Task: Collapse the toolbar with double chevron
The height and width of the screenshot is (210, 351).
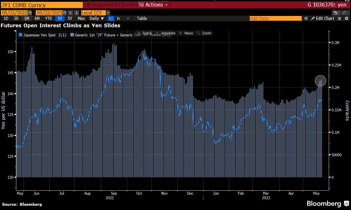Action: pyautogui.click(x=306, y=18)
